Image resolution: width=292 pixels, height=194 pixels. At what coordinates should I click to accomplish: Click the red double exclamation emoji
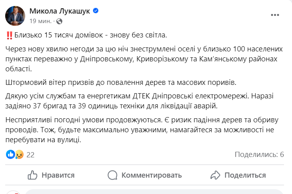point(10,35)
